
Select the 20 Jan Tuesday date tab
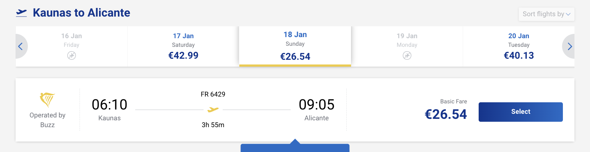point(518,46)
